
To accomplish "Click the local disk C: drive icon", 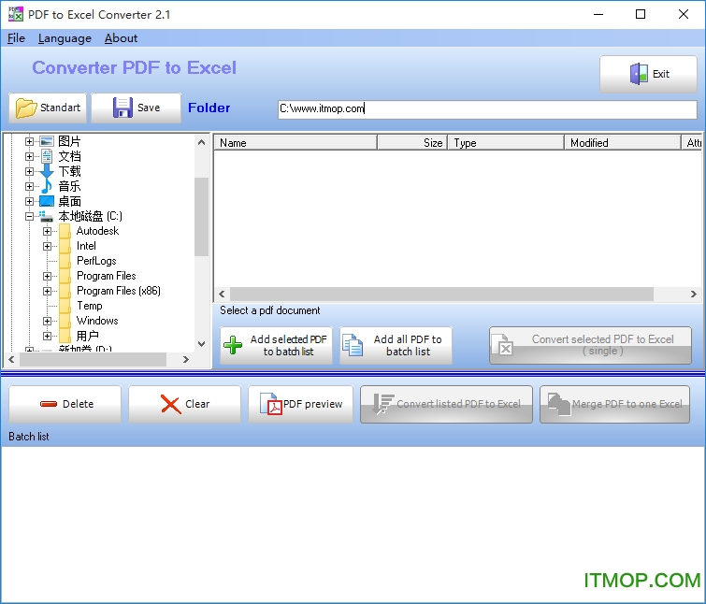I will pos(46,217).
